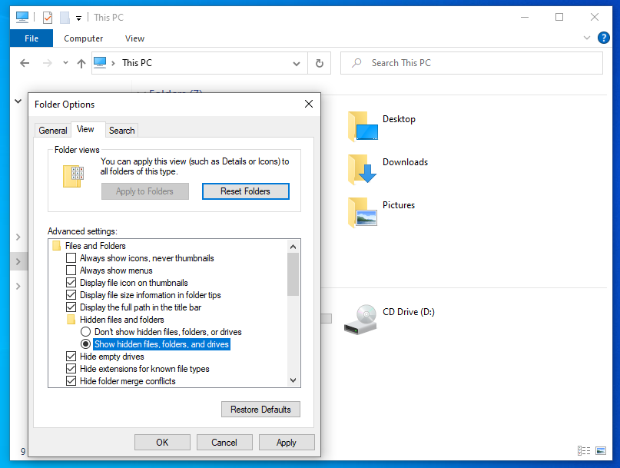The image size is (620, 468).
Task: Open the Desktop folder icon
Action: point(363,127)
